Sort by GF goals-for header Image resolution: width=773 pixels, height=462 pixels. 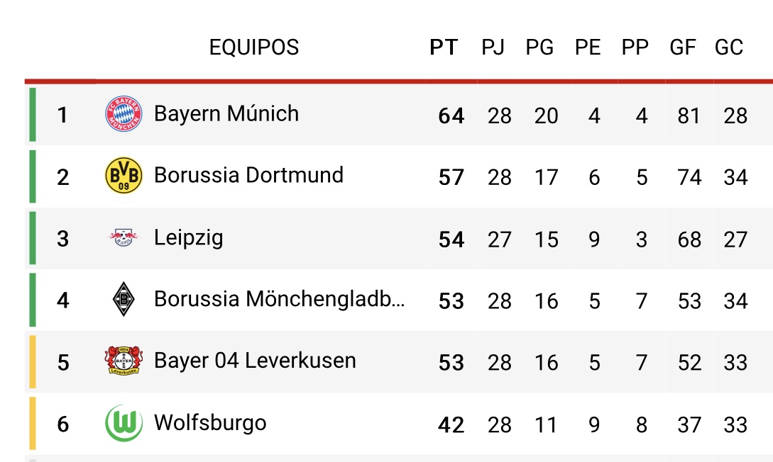coord(683,47)
